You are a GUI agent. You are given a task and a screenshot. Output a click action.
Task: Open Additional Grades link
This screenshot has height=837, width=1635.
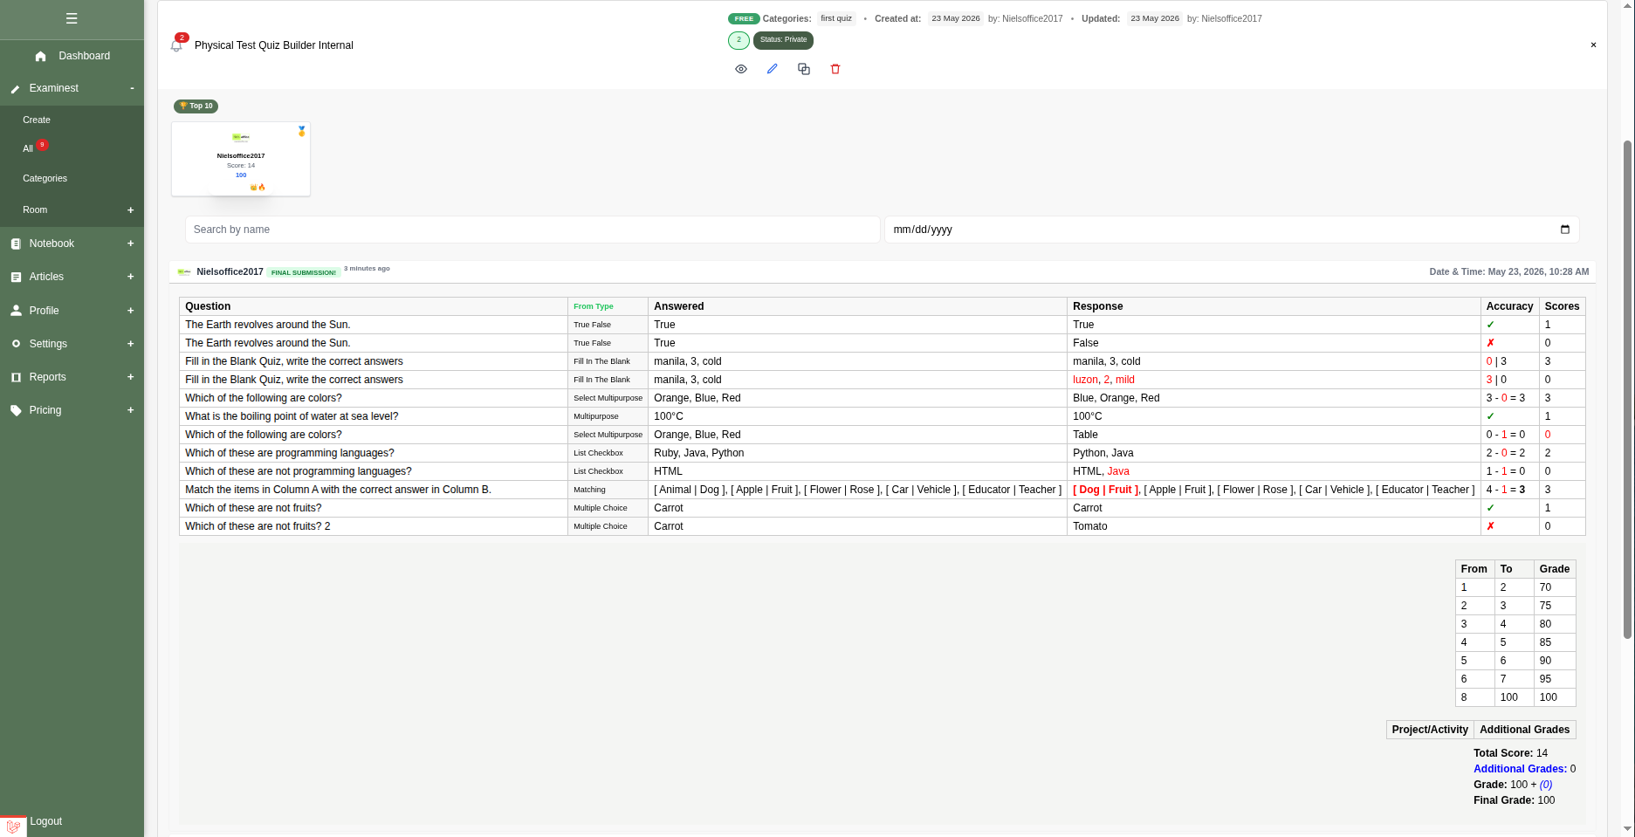click(1520, 769)
